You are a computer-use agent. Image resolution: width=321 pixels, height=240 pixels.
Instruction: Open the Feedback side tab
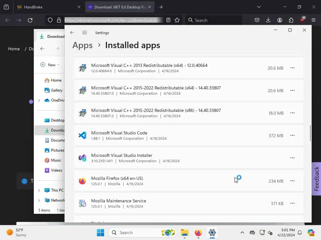coord(317,179)
